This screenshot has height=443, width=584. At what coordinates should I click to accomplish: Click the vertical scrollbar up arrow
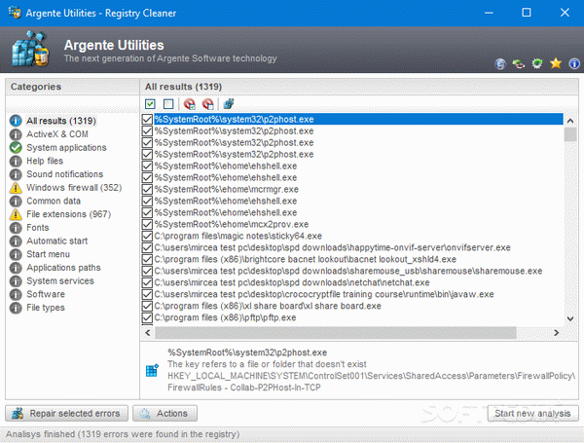tap(570, 121)
